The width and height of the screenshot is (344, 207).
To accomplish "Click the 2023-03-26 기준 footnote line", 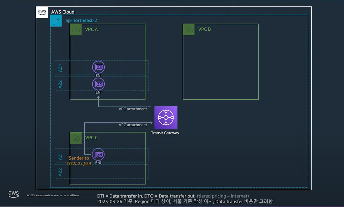I will [x=185, y=202].
